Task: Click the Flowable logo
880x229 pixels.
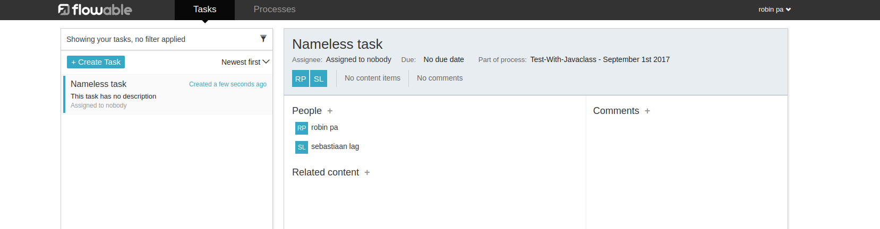Action: click(x=95, y=10)
